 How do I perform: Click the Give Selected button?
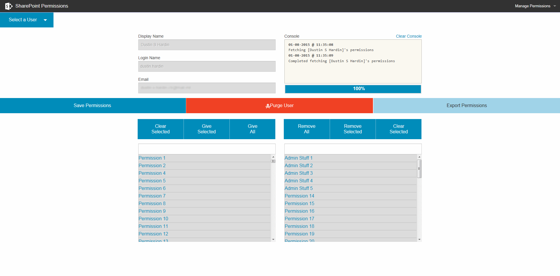click(207, 129)
